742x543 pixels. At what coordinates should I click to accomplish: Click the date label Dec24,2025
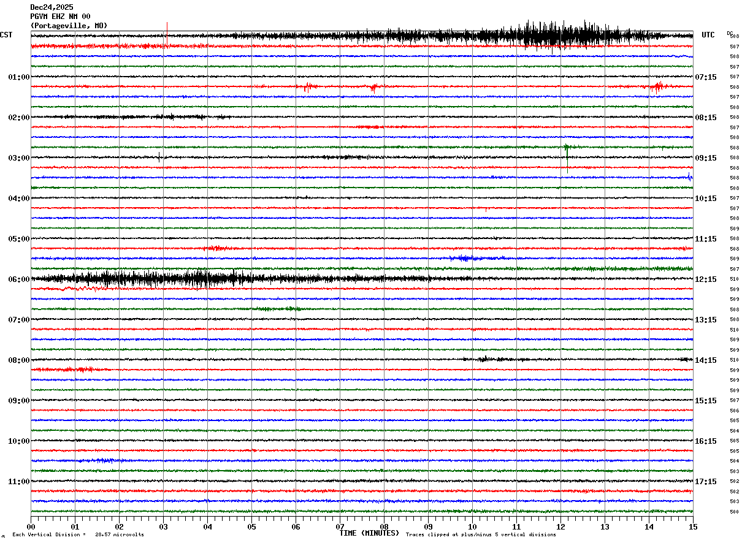click(x=52, y=7)
